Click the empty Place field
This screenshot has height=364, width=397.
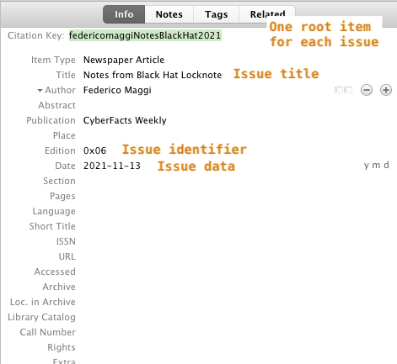point(236,135)
